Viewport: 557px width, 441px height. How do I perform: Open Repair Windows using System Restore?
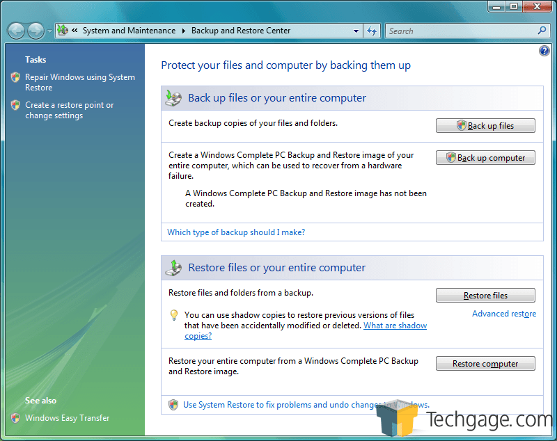pos(80,82)
